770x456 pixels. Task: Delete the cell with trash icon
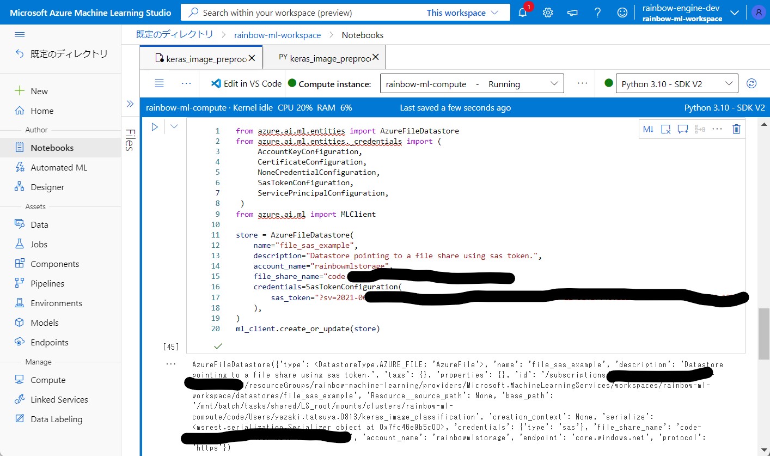point(736,129)
